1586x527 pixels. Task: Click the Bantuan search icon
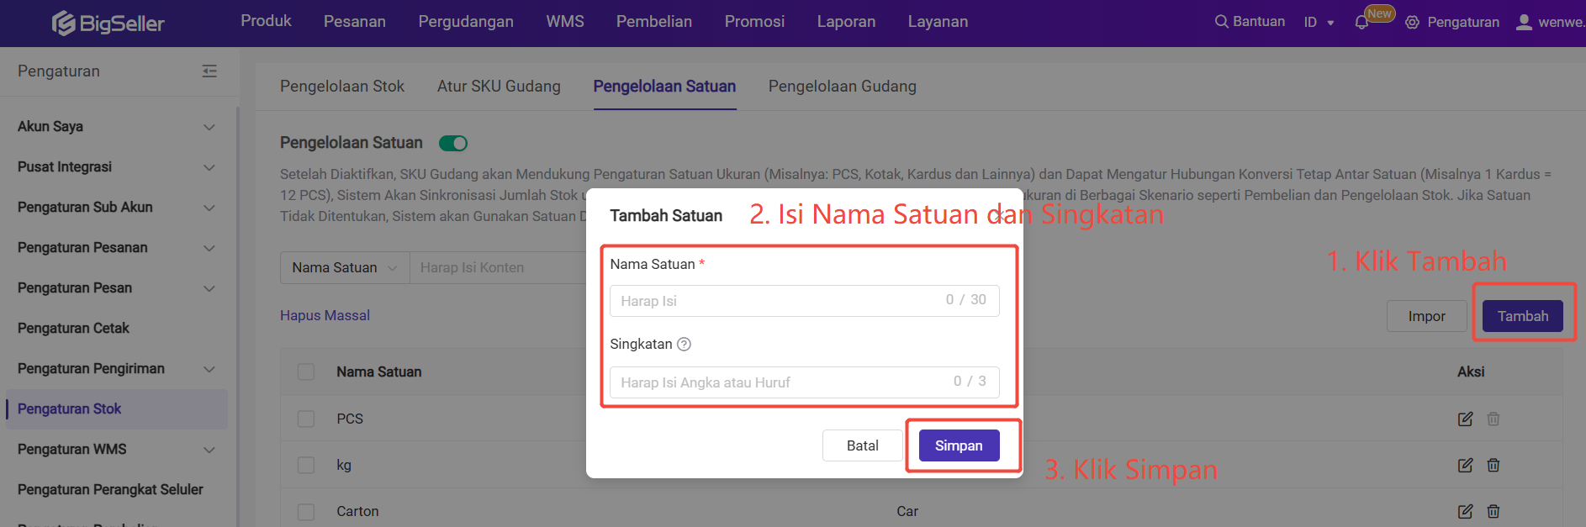point(1221,22)
